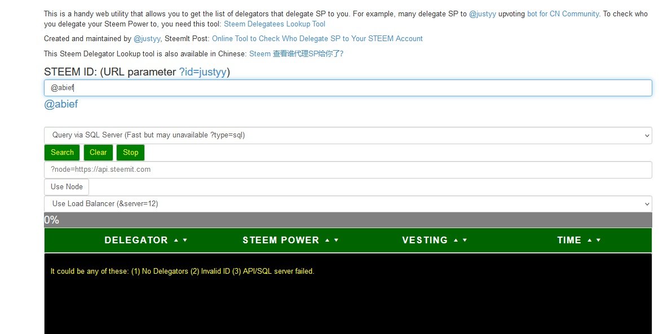Sort Steem Power column ascending arrow
The height and width of the screenshot is (334, 663).
[327, 241]
